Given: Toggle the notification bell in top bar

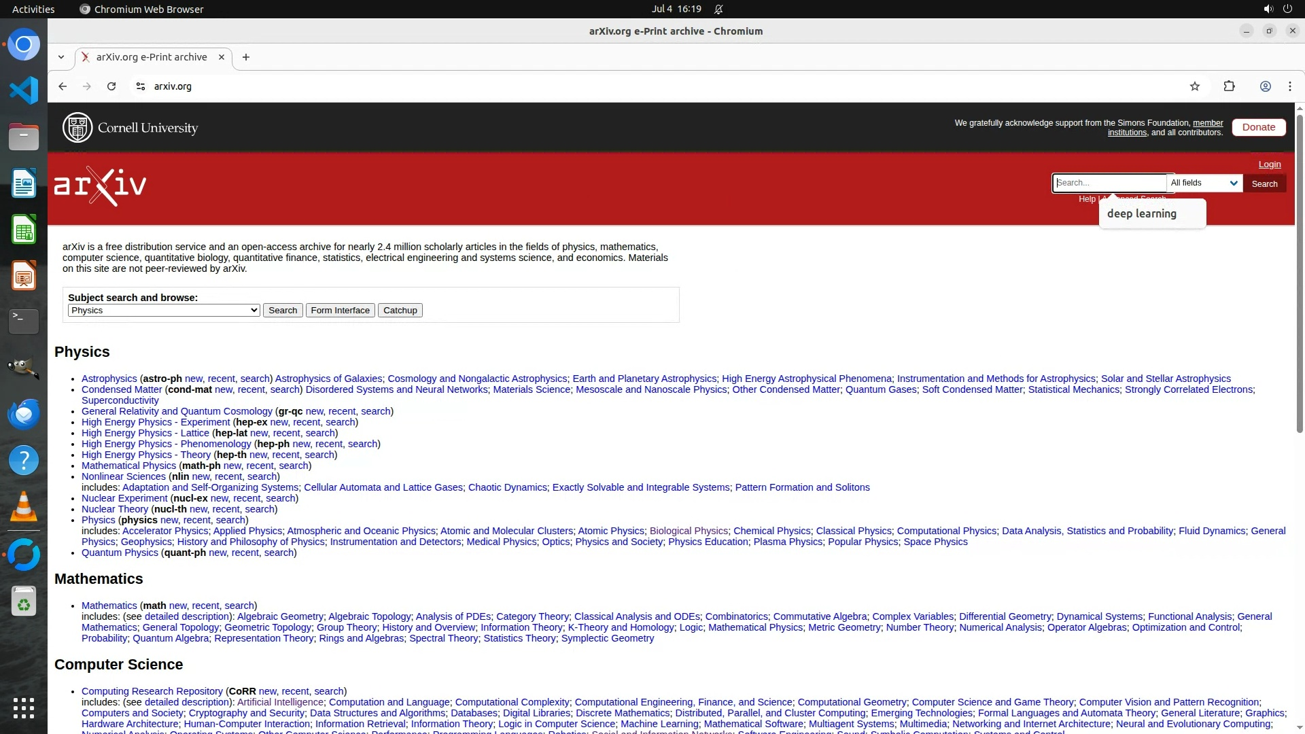Looking at the screenshot, I should click(x=718, y=9).
